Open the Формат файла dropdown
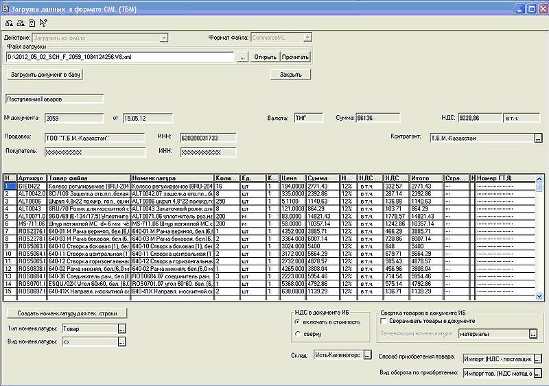The image size is (549, 386). pos(307,36)
